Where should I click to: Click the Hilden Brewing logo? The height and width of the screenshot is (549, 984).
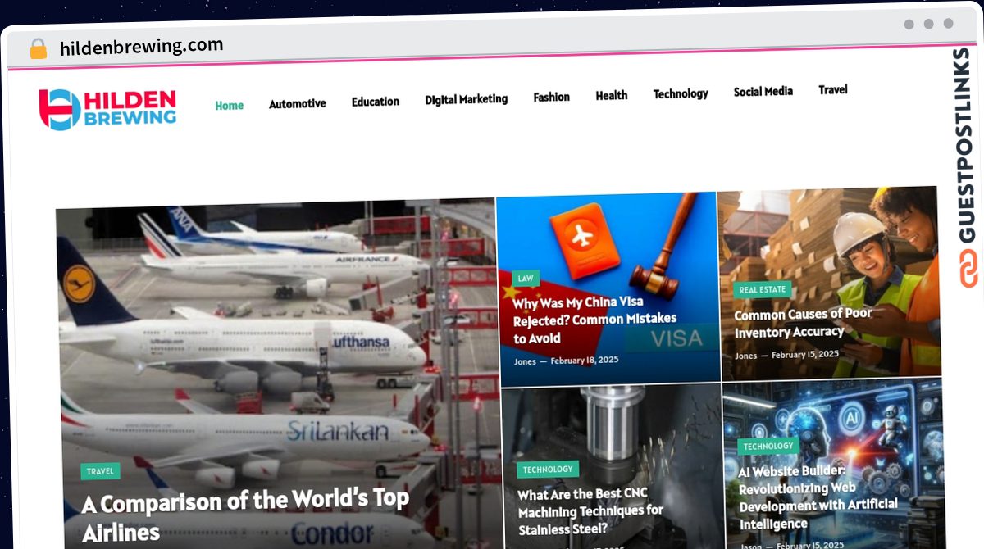(x=107, y=110)
